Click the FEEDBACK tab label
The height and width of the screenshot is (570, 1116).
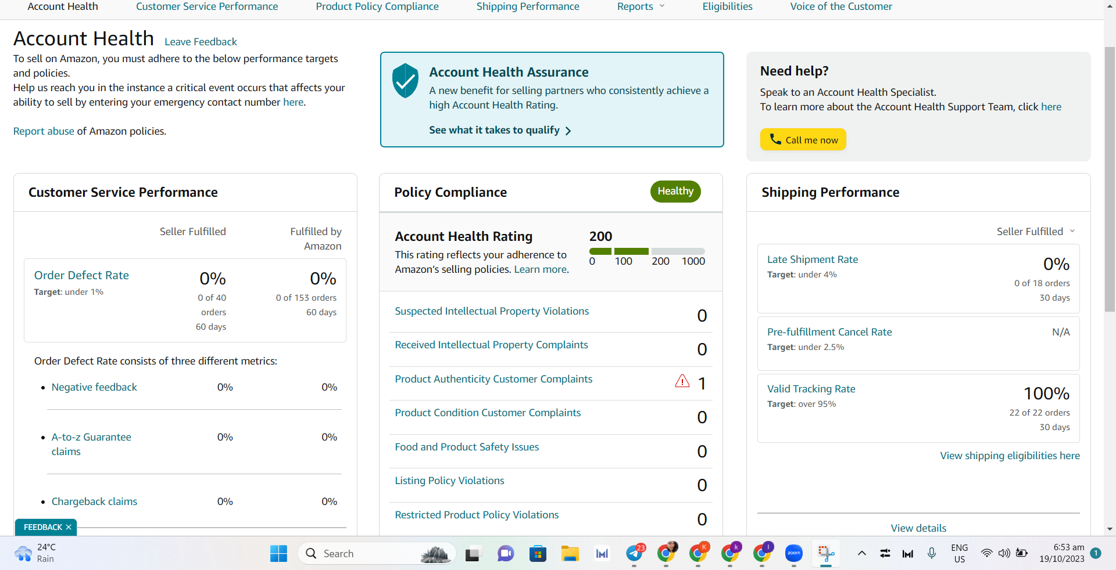pyautogui.click(x=43, y=527)
